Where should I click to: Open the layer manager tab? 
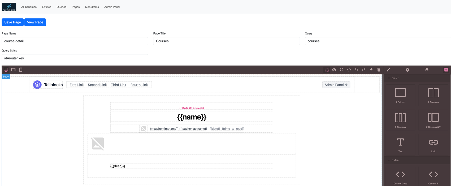pos(427,70)
